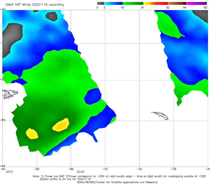Click the swath time label '22:01'

click(10, 172)
